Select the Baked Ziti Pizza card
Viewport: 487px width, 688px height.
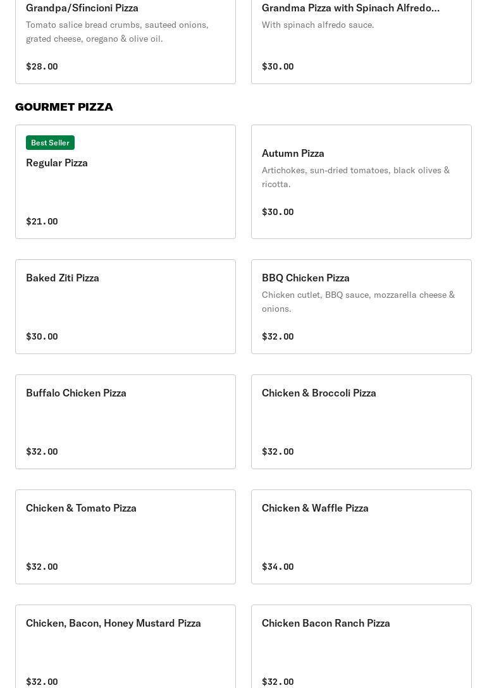[x=125, y=307]
